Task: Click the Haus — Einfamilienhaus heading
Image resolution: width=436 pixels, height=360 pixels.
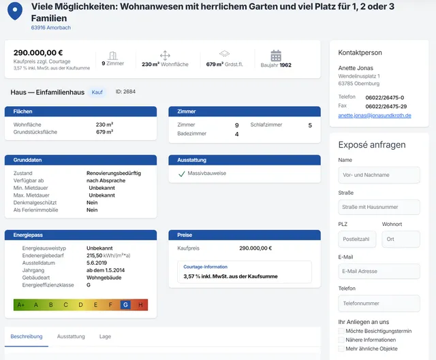Action: (x=48, y=93)
